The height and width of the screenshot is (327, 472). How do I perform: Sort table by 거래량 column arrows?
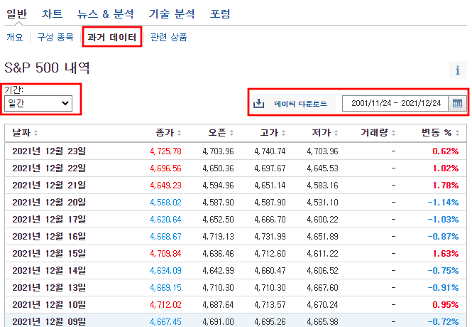(x=393, y=133)
